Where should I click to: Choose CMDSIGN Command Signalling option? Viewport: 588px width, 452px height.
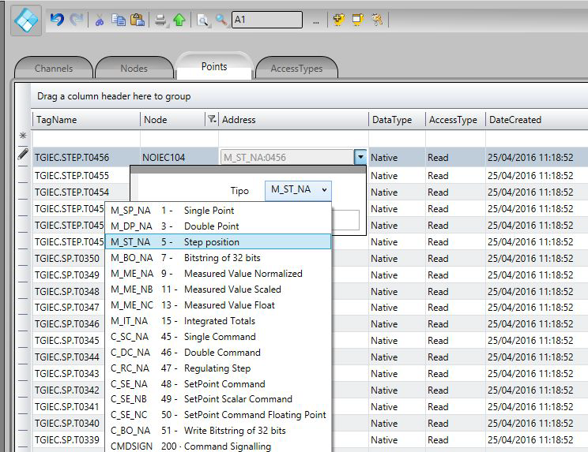(x=218, y=446)
